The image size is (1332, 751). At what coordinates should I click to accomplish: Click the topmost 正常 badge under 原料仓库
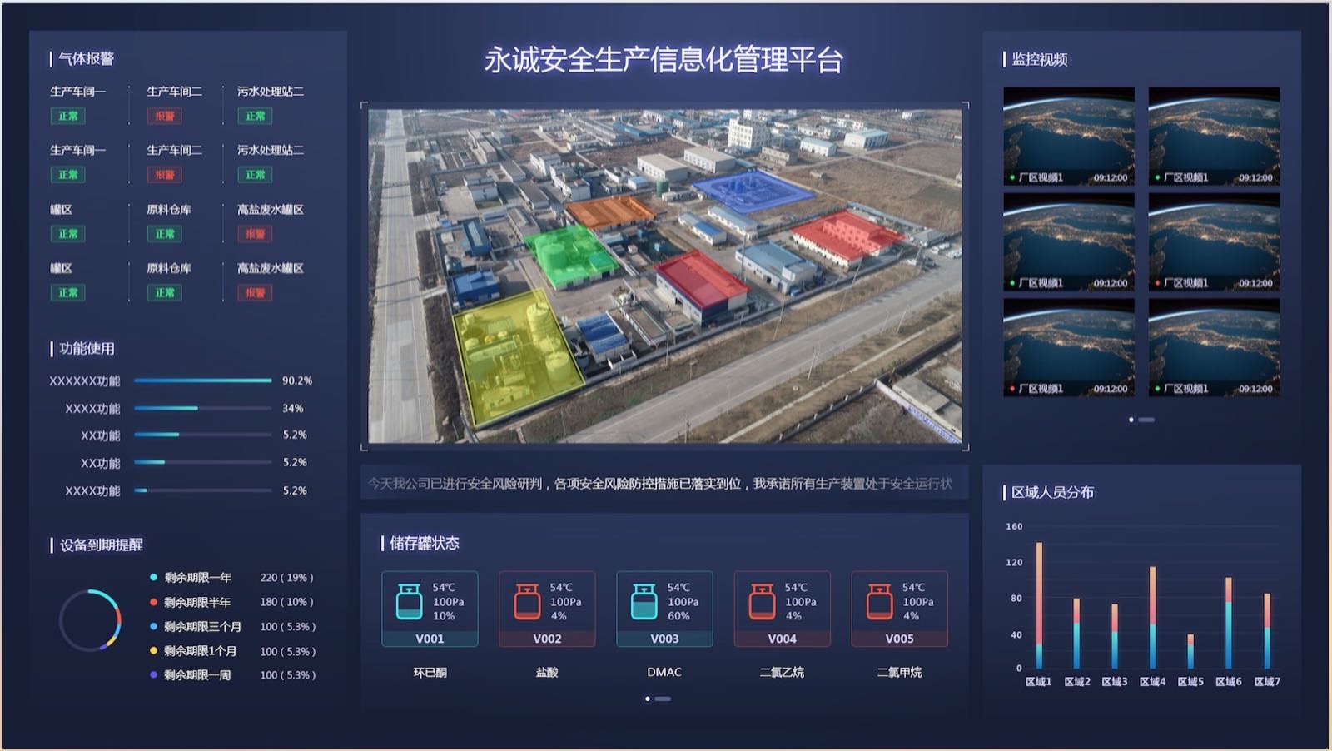coord(165,234)
